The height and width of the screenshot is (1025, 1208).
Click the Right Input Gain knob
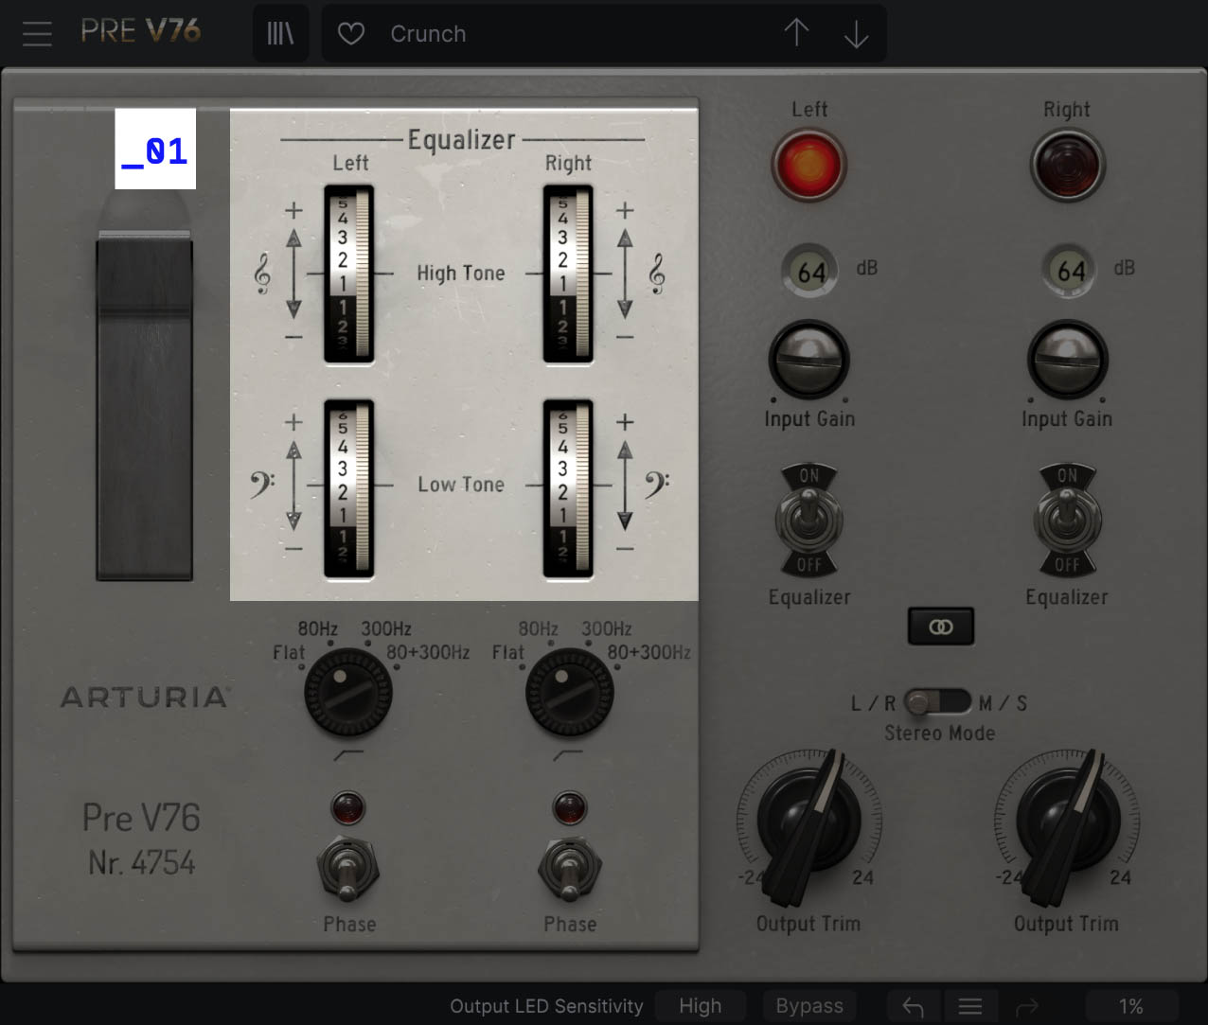pyautogui.click(x=1067, y=360)
